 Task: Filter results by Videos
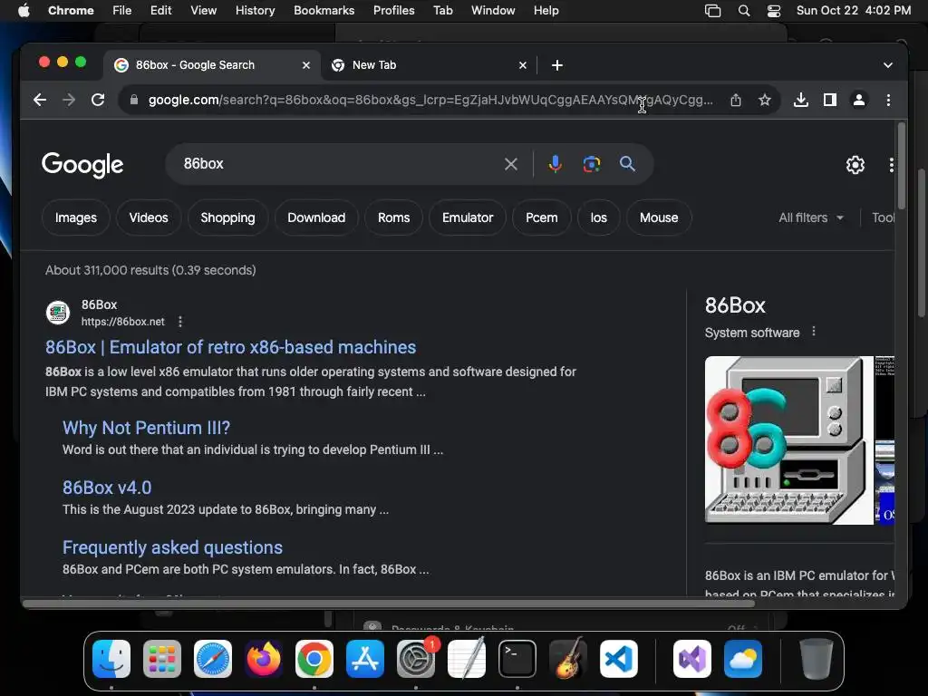tap(149, 217)
